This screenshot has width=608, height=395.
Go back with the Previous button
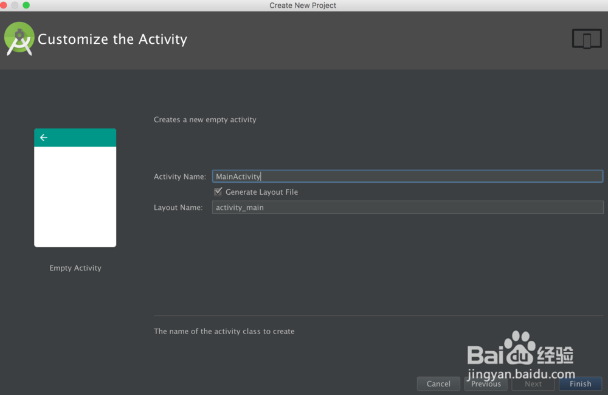click(x=486, y=384)
